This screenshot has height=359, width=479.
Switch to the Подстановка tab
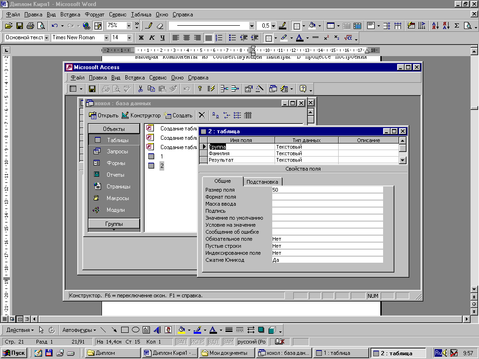(x=262, y=182)
